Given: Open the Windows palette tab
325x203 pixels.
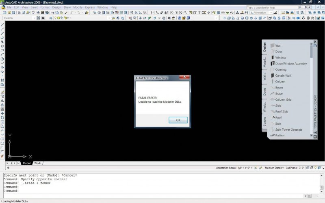Looking at the screenshot, I should tap(264, 106).
